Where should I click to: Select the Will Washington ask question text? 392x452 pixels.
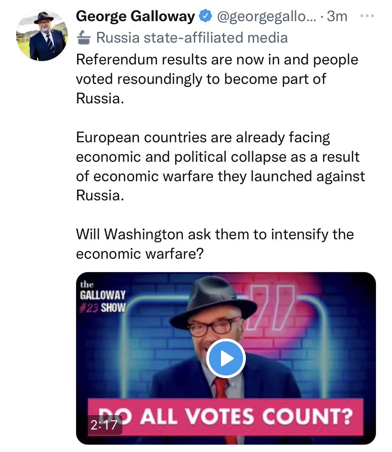215,244
